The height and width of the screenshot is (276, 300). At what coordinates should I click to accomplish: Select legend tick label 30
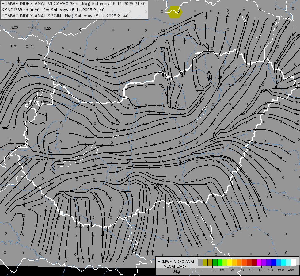click(222, 270)
